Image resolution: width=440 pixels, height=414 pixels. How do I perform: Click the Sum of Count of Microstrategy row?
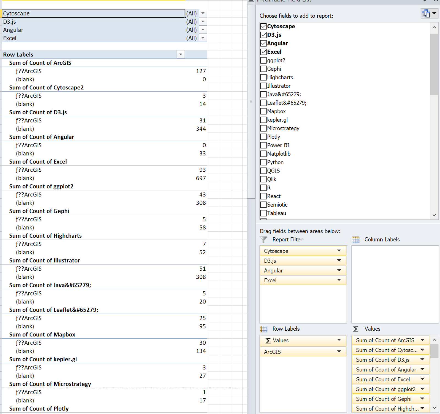tap(105, 384)
